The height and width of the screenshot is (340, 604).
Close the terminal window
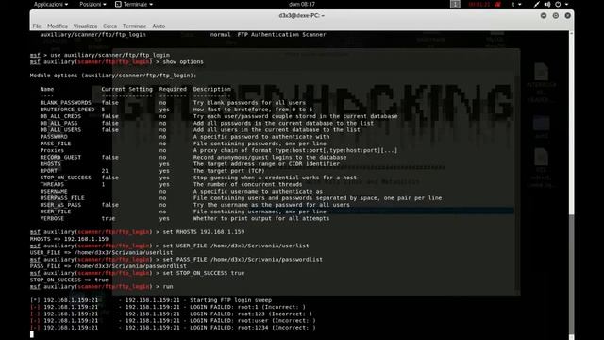[x=568, y=15]
